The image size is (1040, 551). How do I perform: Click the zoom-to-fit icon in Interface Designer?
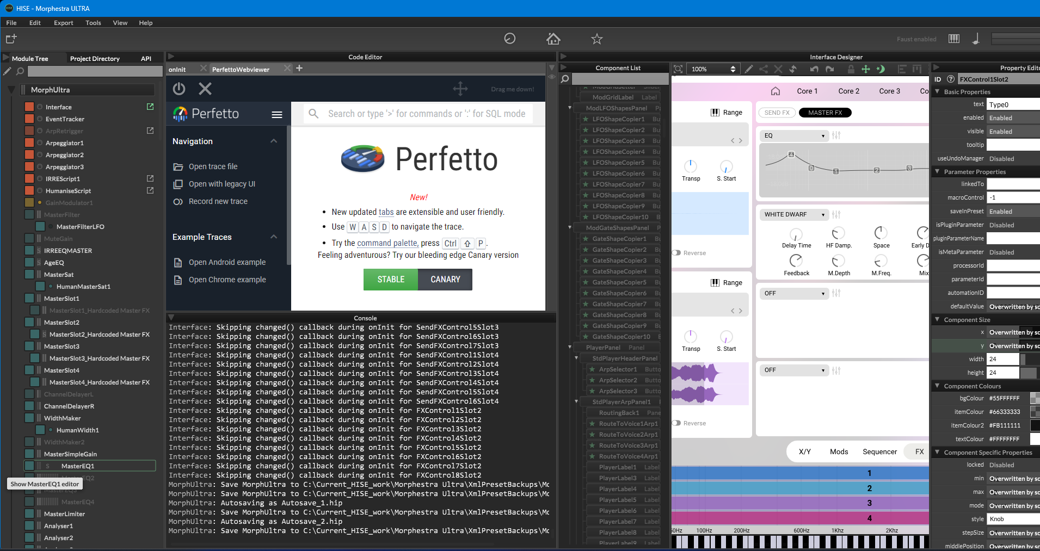click(678, 69)
